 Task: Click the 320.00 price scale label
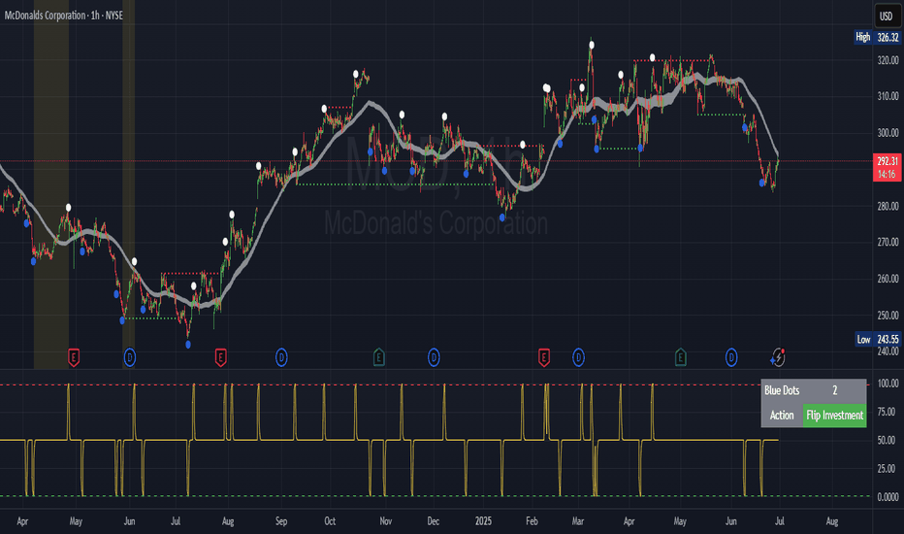tap(888, 60)
